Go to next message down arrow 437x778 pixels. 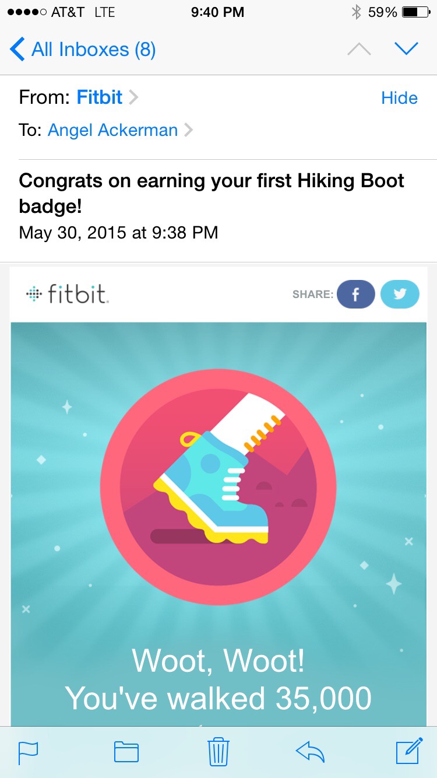click(x=406, y=49)
